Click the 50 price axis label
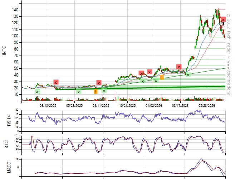 pos(16,69)
